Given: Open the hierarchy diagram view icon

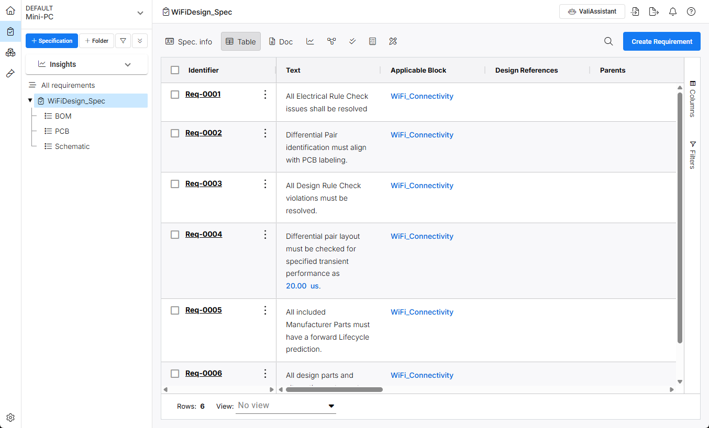Looking at the screenshot, I should [331, 41].
